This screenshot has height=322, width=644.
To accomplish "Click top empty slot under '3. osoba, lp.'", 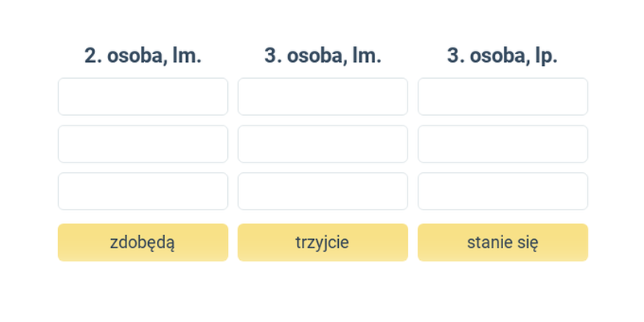I will [x=502, y=97].
